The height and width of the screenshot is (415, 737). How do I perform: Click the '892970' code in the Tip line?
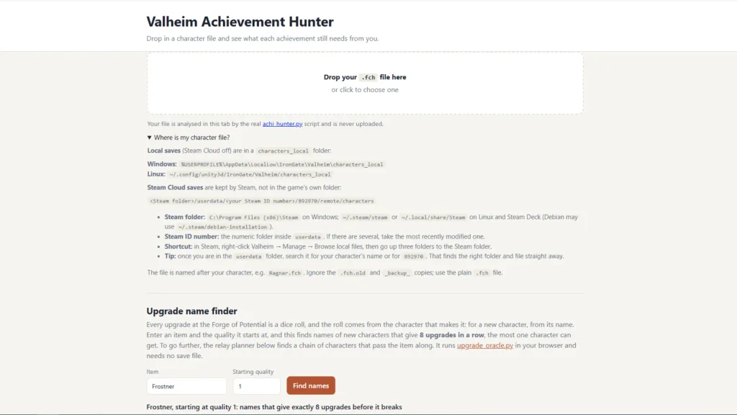(x=414, y=256)
